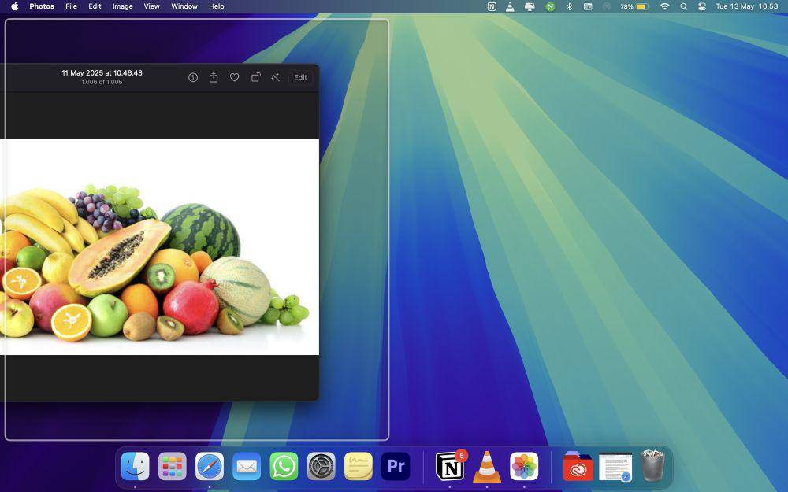Open the Share icon in Photos toolbar
This screenshot has width=788, height=492.
coord(214,77)
